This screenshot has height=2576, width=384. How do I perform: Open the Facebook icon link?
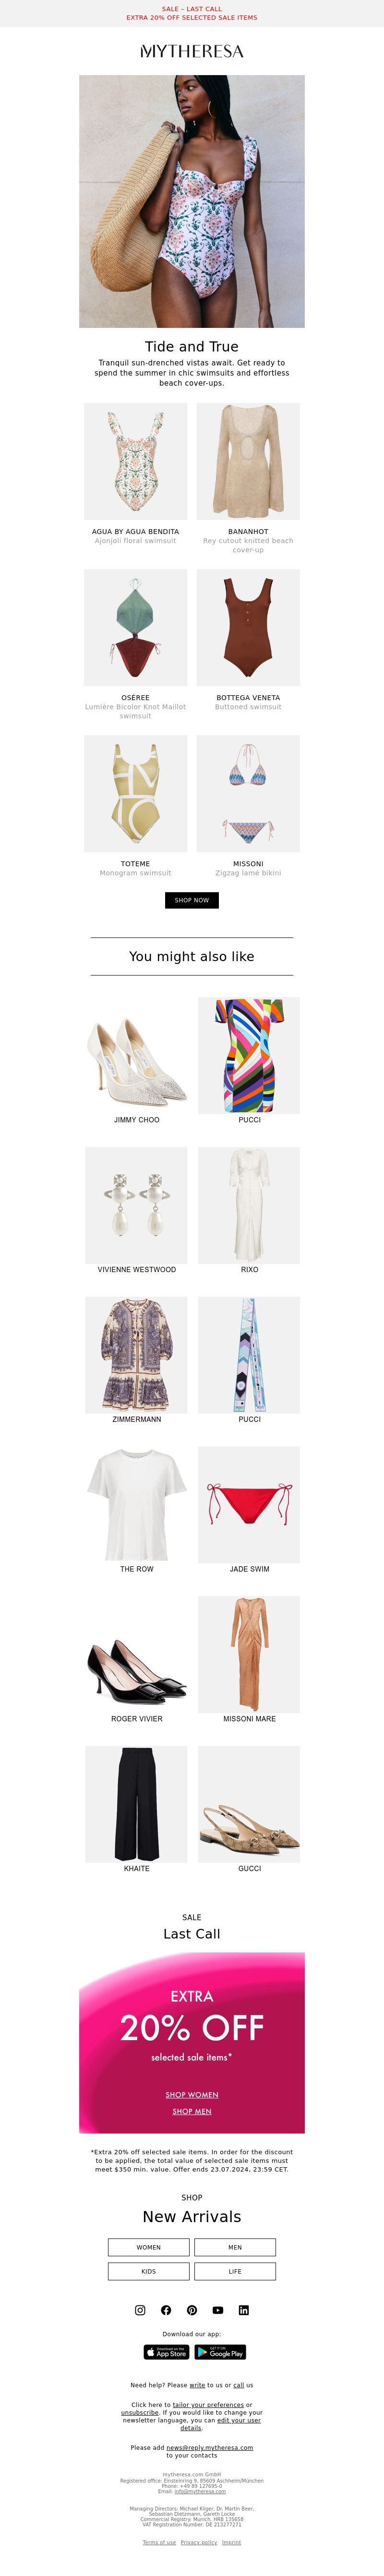166,2310
